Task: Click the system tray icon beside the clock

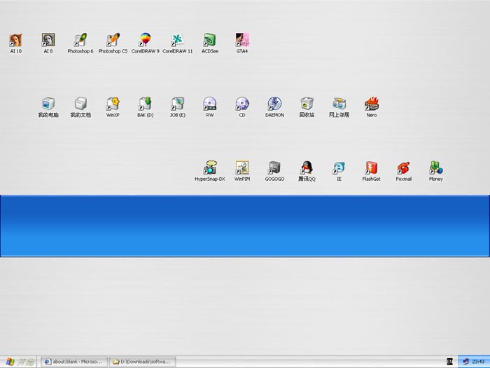Action: tap(465, 362)
